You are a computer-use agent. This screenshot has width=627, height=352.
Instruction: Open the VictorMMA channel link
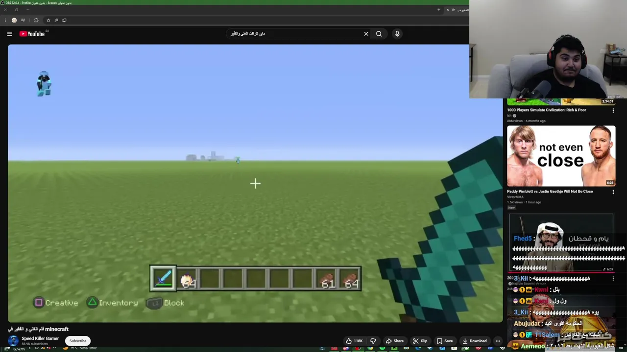coord(514,197)
